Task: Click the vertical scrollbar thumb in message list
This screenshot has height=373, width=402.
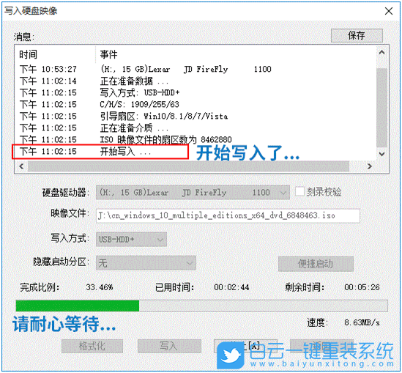Action: (x=381, y=108)
